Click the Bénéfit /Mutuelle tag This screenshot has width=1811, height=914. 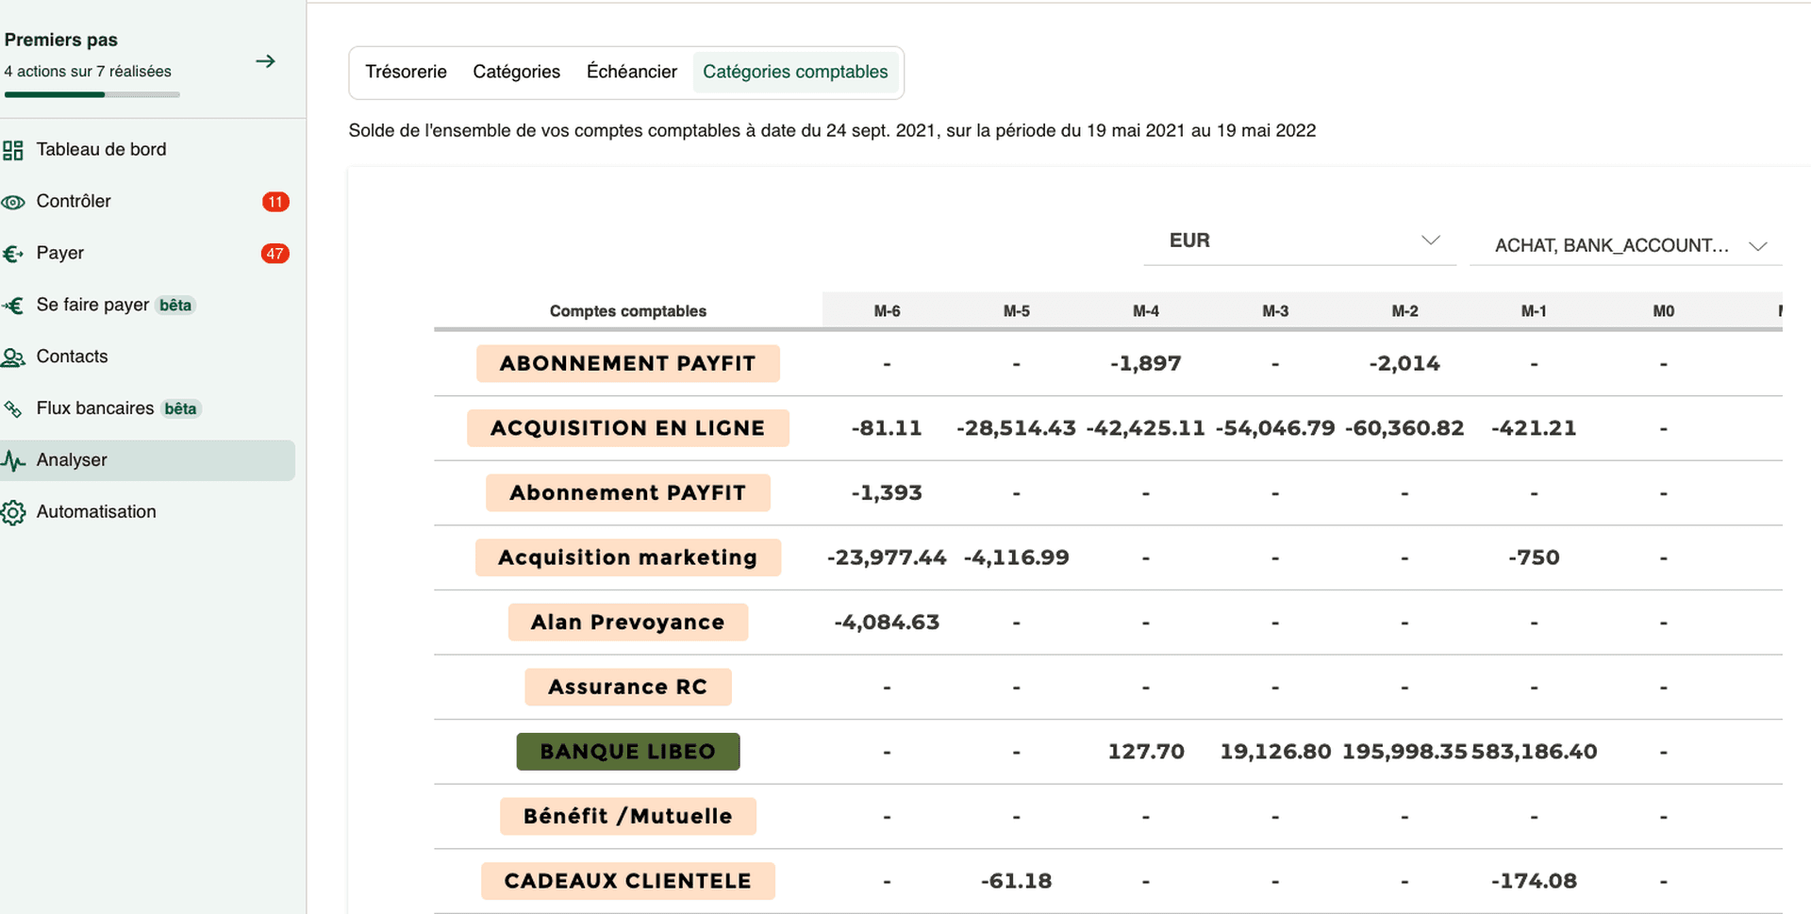[x=627, y=816]
